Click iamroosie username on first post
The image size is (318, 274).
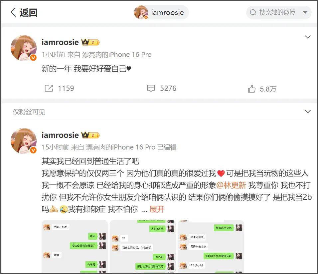coord(60,42)
